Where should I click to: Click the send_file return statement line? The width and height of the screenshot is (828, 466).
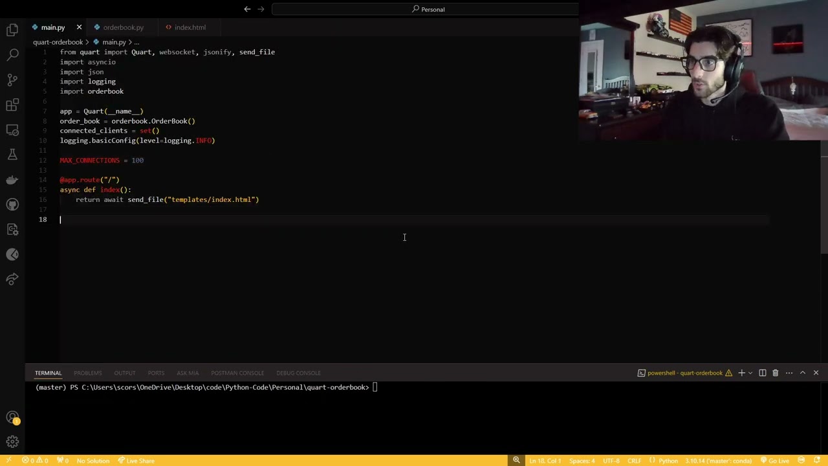168,199
